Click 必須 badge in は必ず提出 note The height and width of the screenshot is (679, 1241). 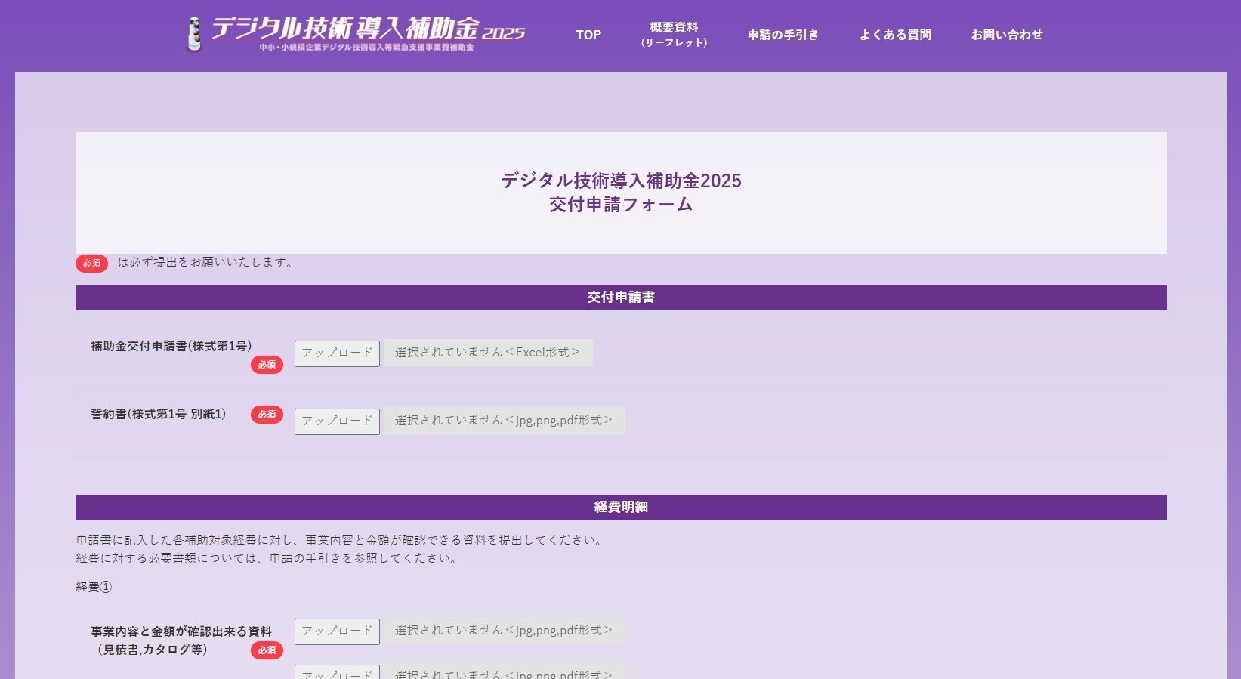point(91,264)
